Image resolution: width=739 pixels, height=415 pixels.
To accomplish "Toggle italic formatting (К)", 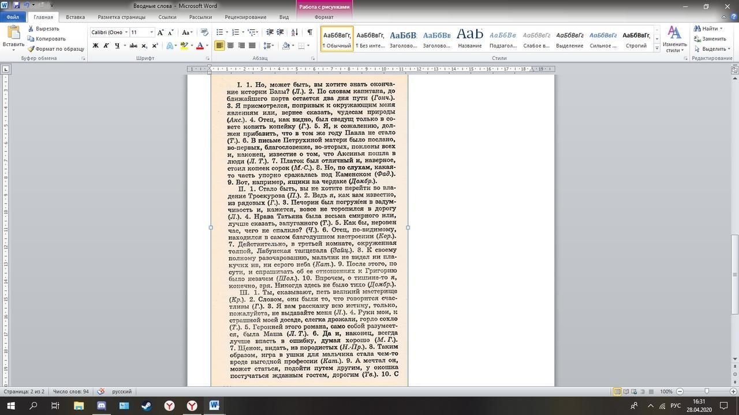I will pos(106,46).
